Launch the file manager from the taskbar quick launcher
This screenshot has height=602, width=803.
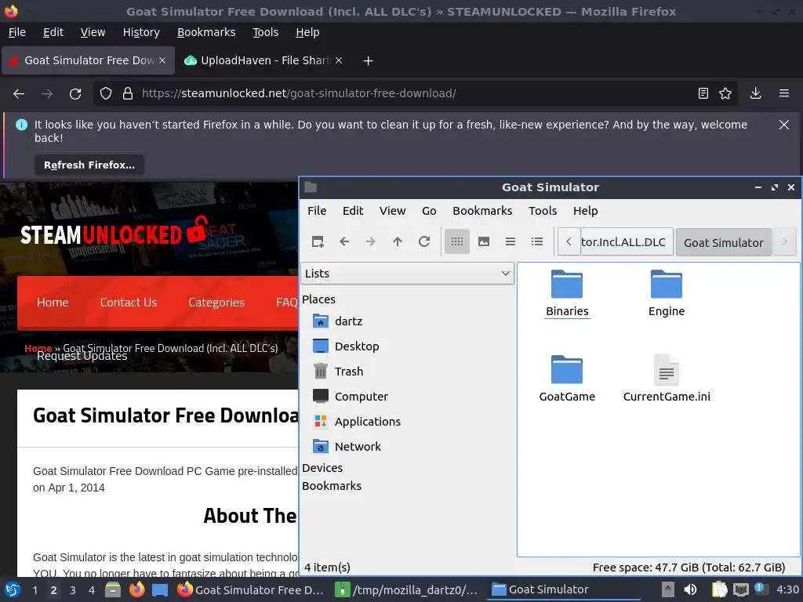pyautogui.click(x=113, y=590)
